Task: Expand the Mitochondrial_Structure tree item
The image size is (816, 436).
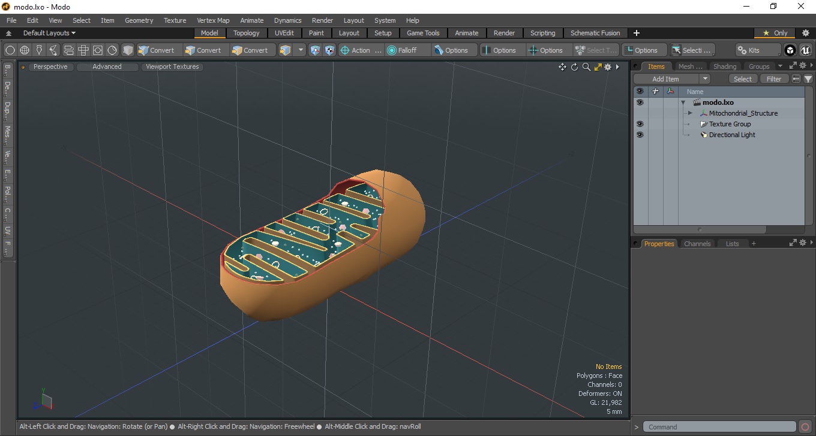Action: (x=690, y=113)
